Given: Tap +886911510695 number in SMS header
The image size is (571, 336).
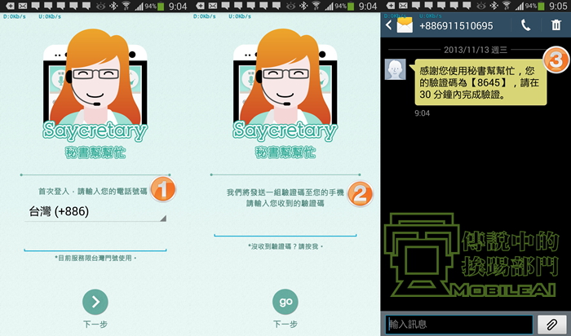Looking at the screenshot, I should [x=456, y=25].
